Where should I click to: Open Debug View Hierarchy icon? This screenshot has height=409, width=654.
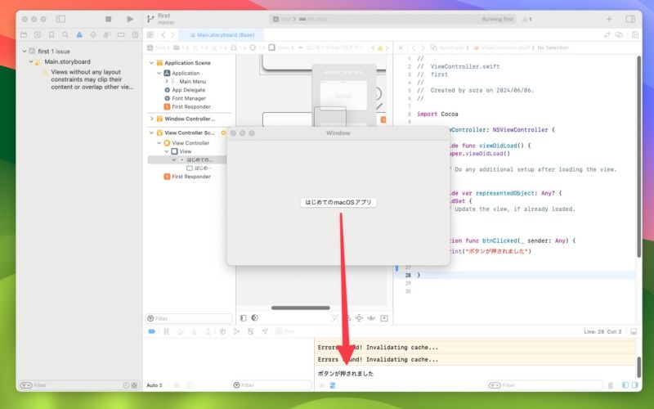coord(222,331)
